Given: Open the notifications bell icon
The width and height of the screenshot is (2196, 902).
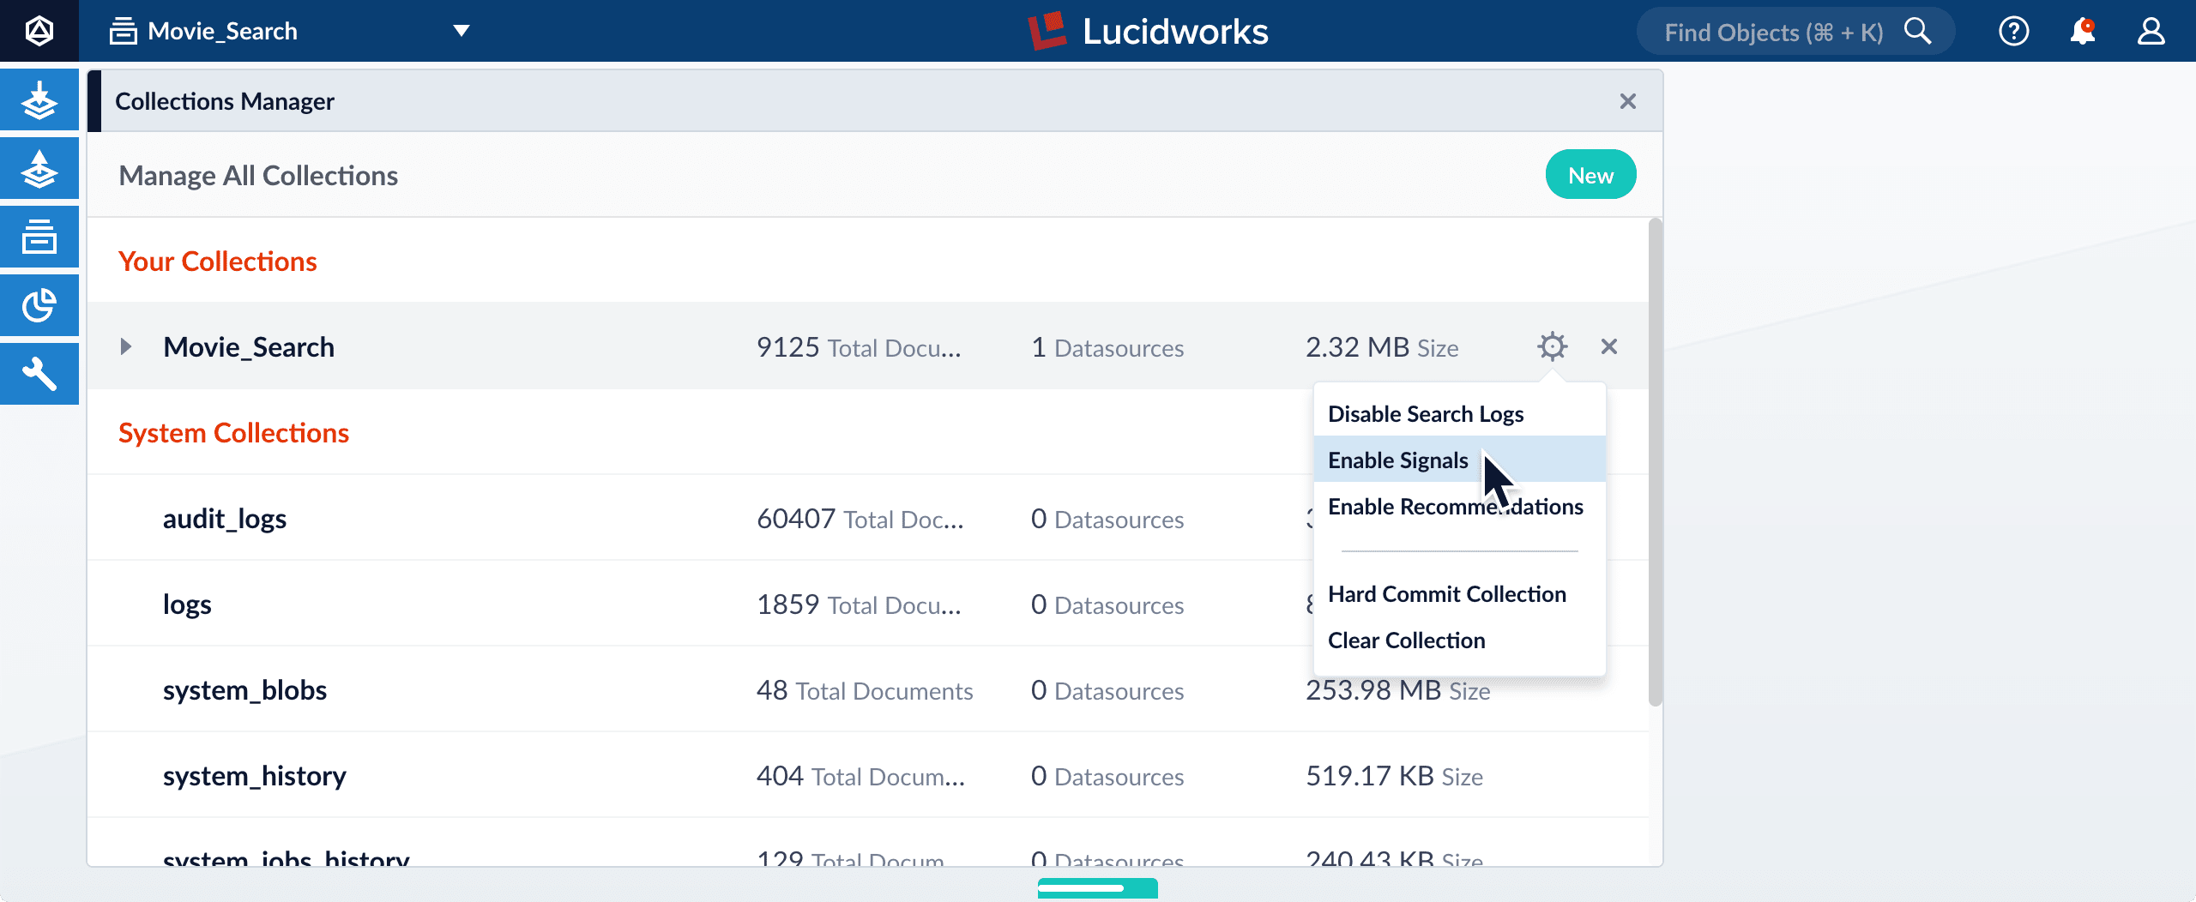Looking at the screenshot, I should (2083, 32).
